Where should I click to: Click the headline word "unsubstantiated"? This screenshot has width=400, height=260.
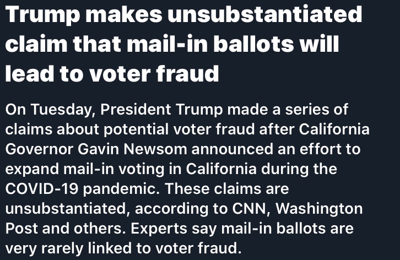pos(264,15)
